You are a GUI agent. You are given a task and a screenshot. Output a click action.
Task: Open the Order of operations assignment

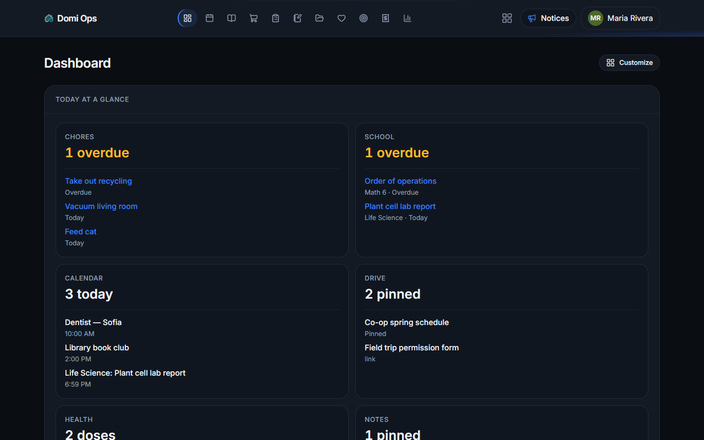click(400, 181)
